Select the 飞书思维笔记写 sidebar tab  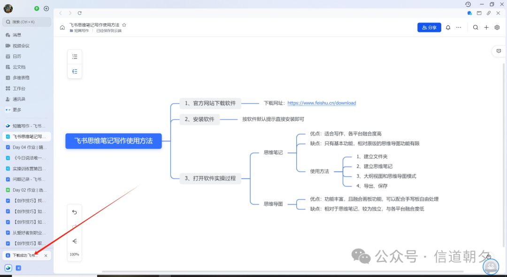tap(26, 136)
